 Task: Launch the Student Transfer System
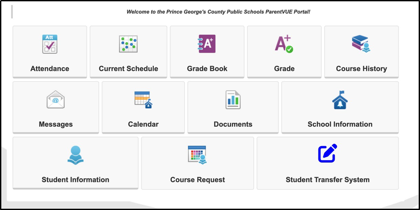tap(328, 163)
